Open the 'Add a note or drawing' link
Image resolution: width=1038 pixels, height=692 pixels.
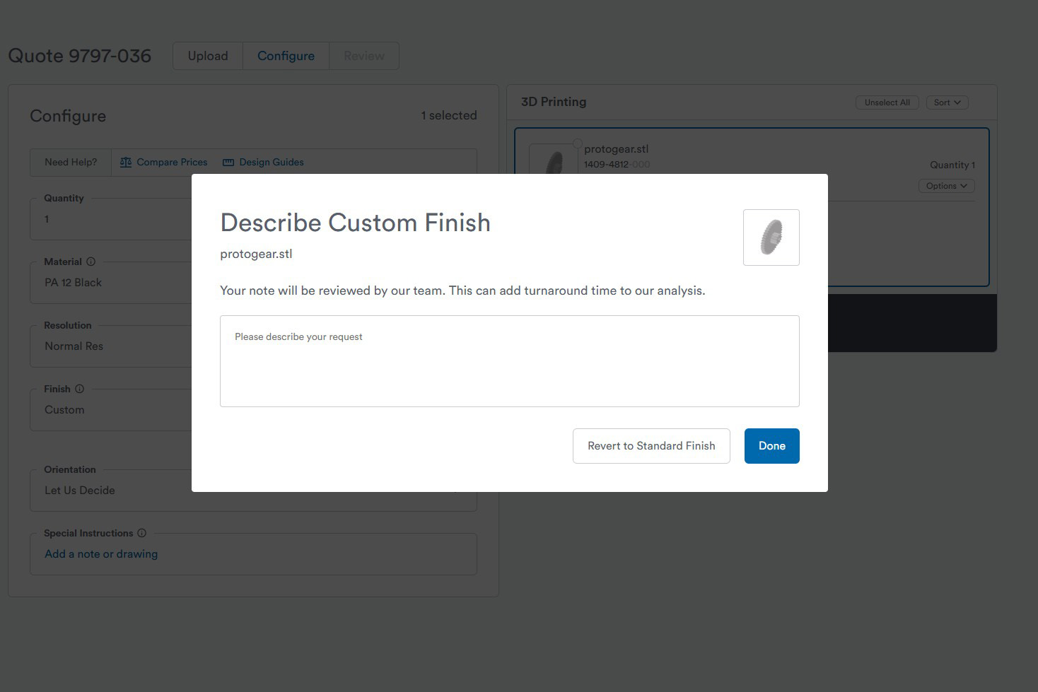101,554
